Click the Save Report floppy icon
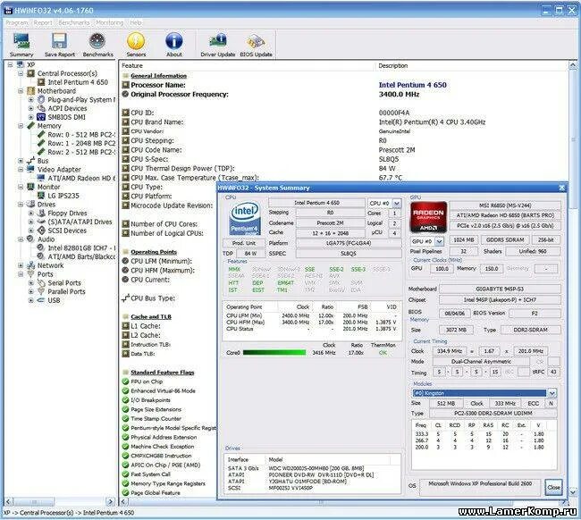Screen dimensions: 581x520 tap(60, 45)
